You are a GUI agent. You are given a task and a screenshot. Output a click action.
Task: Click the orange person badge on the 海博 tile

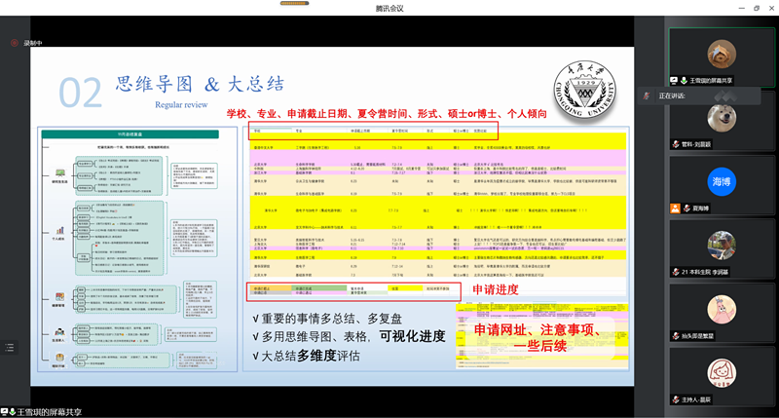[675, 209]
